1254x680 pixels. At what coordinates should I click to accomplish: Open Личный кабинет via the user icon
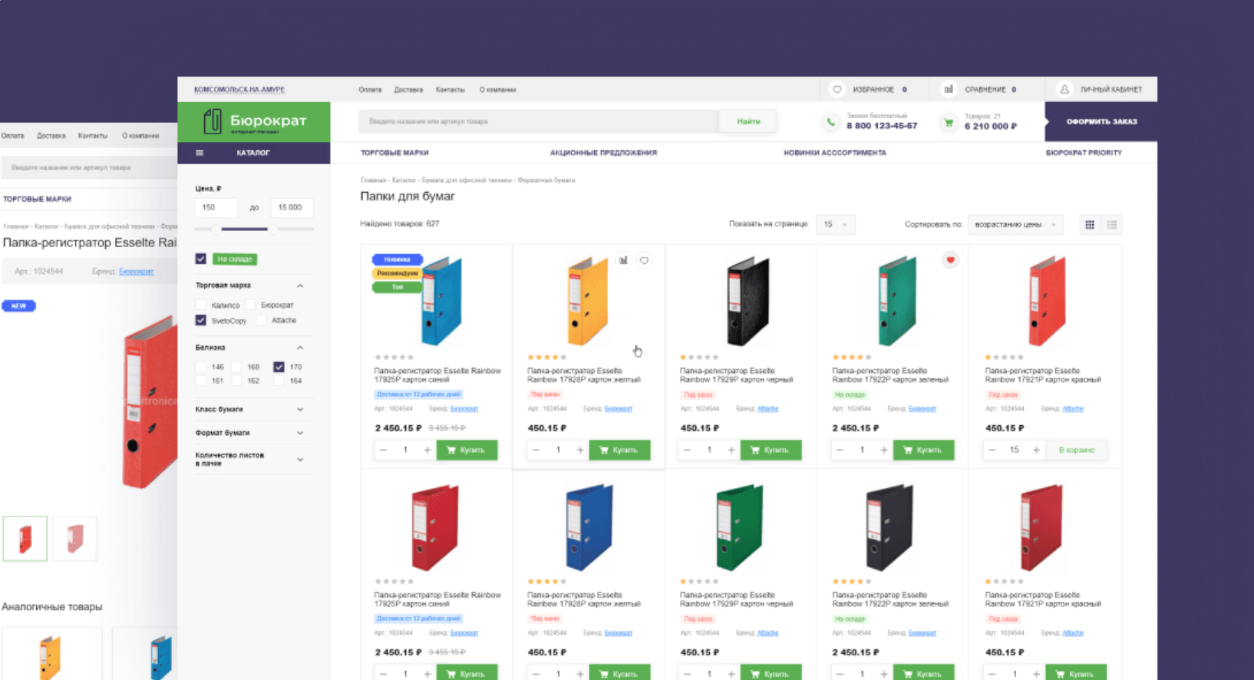1064,90
